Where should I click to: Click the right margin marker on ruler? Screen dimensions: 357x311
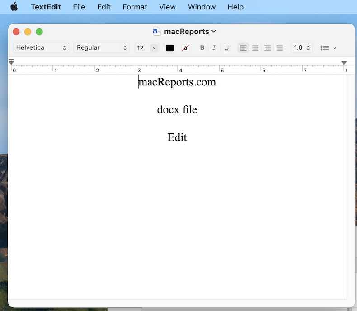(x=344, y=63)
